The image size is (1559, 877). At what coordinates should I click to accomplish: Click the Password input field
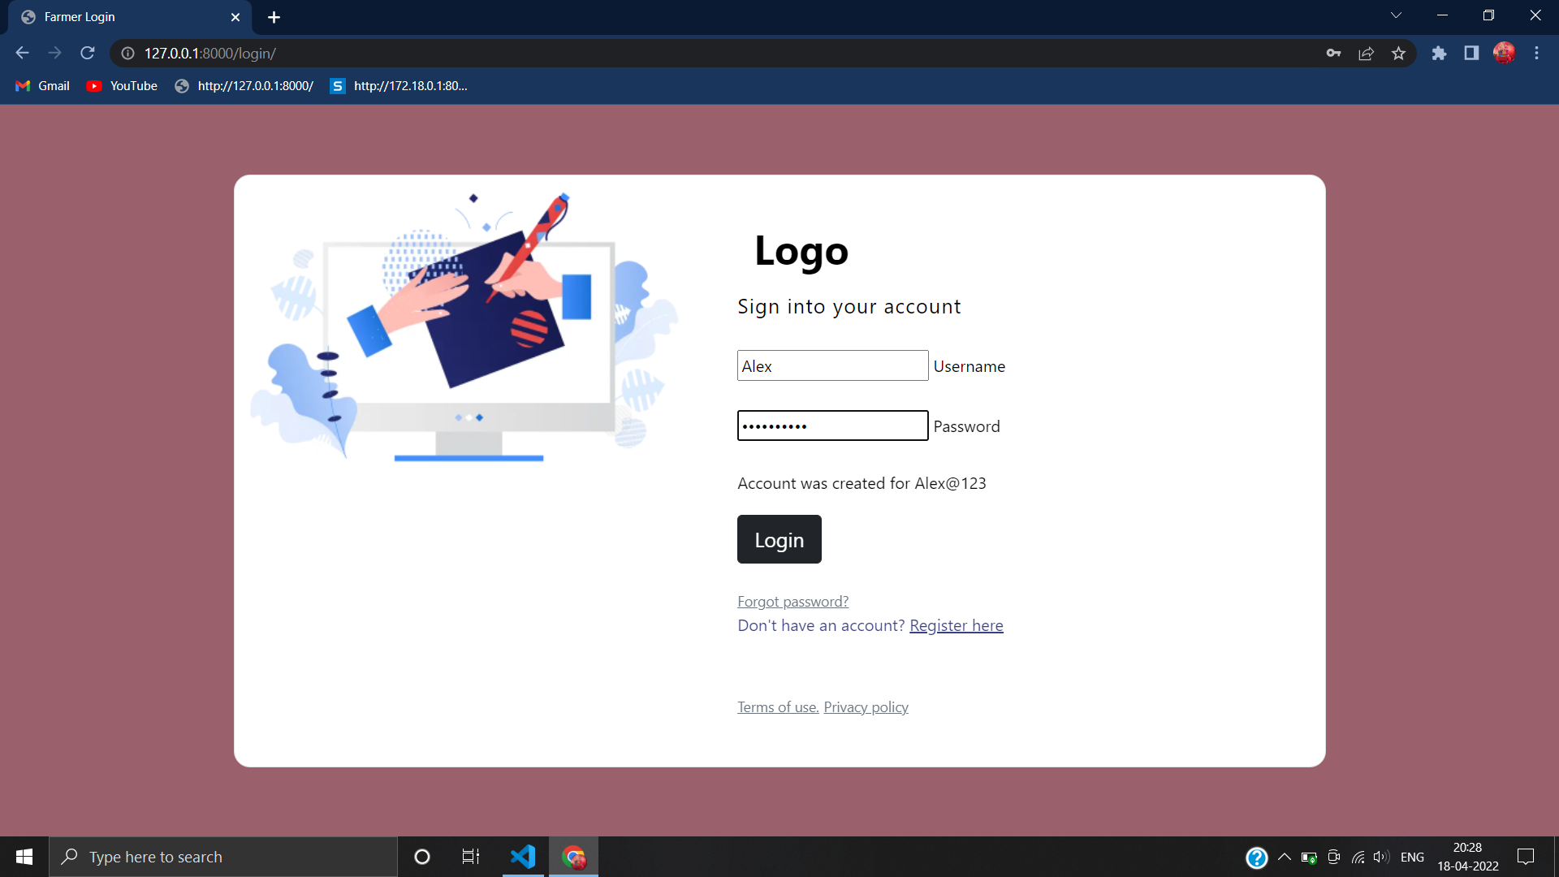[832, 426]
